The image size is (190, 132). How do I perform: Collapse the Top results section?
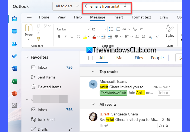[93, 72]
